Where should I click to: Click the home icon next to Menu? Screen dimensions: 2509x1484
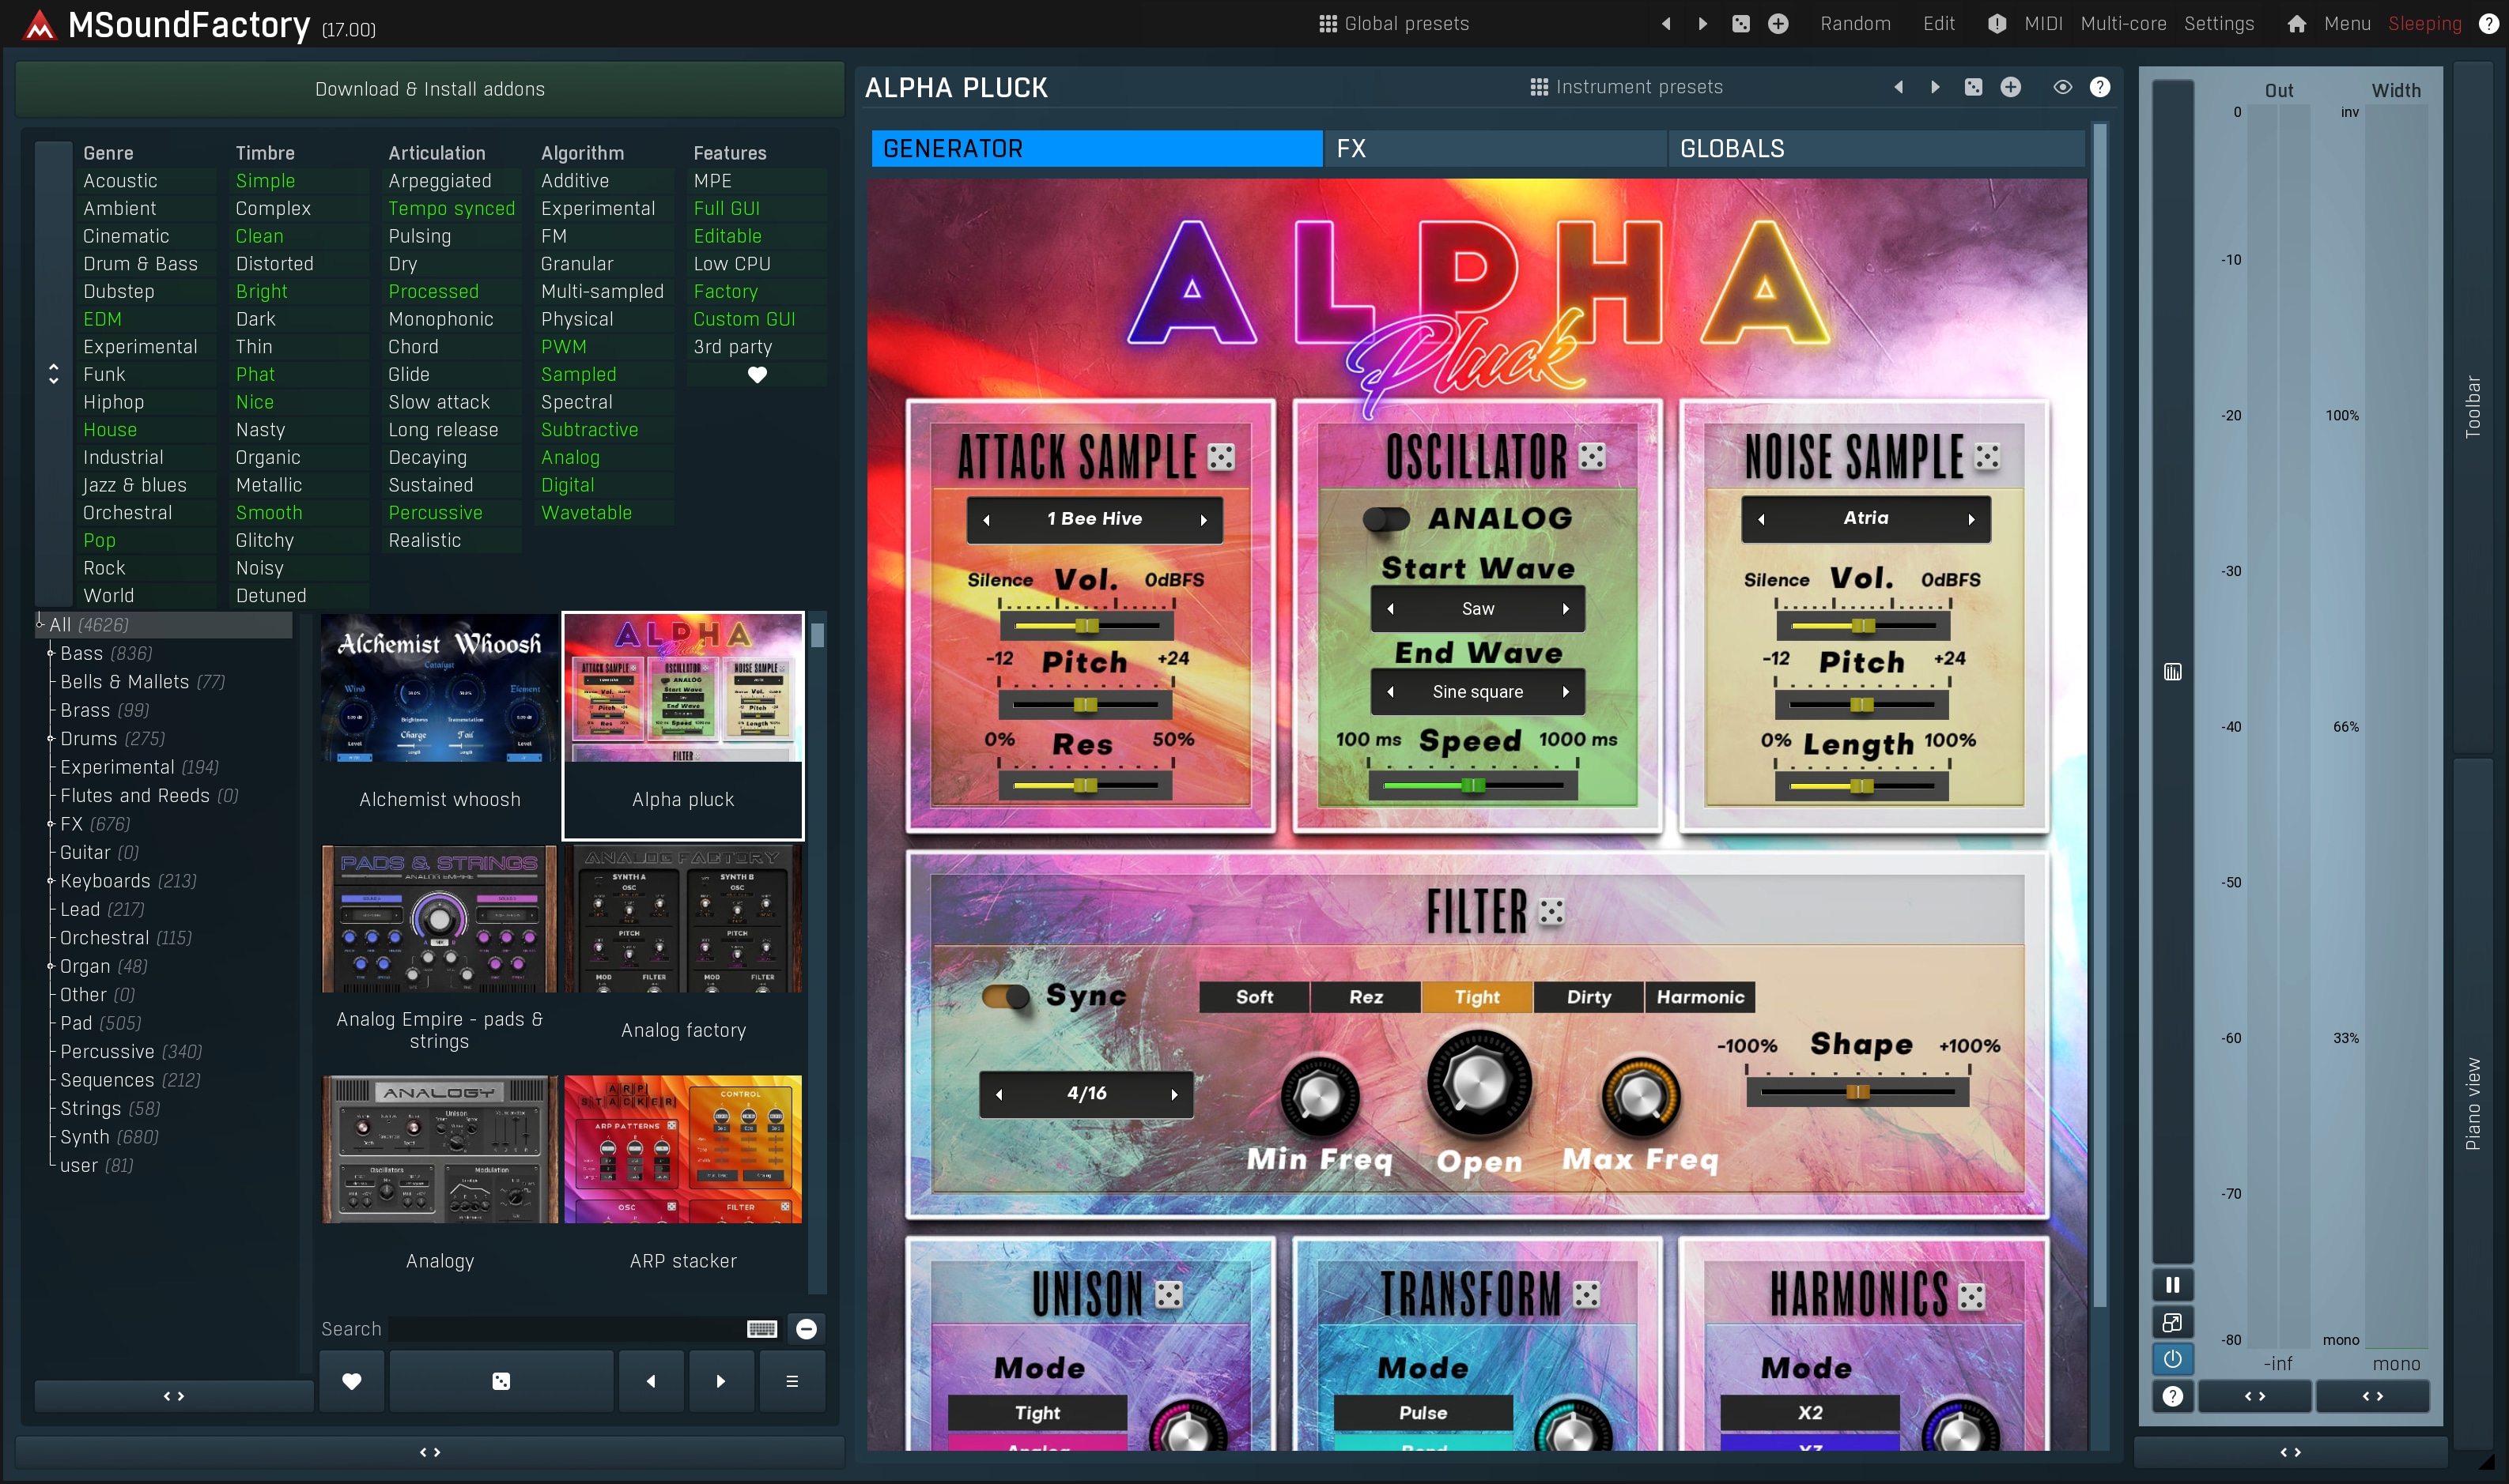[2296, 24]
